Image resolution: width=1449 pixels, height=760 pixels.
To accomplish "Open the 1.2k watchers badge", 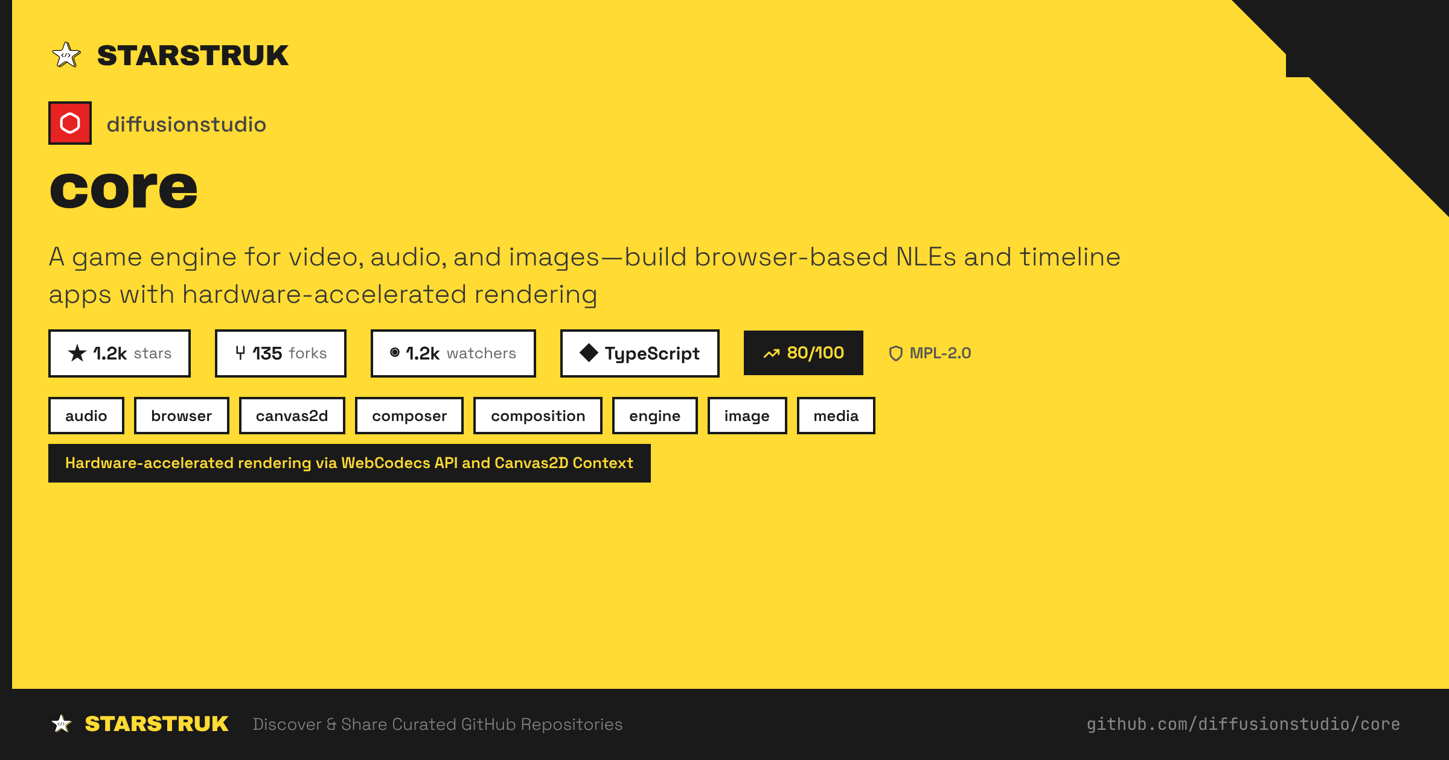I will coord(453,353).
